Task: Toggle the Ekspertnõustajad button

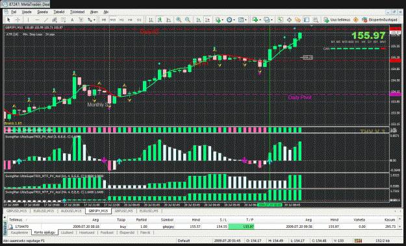Action: click(379, 19)
